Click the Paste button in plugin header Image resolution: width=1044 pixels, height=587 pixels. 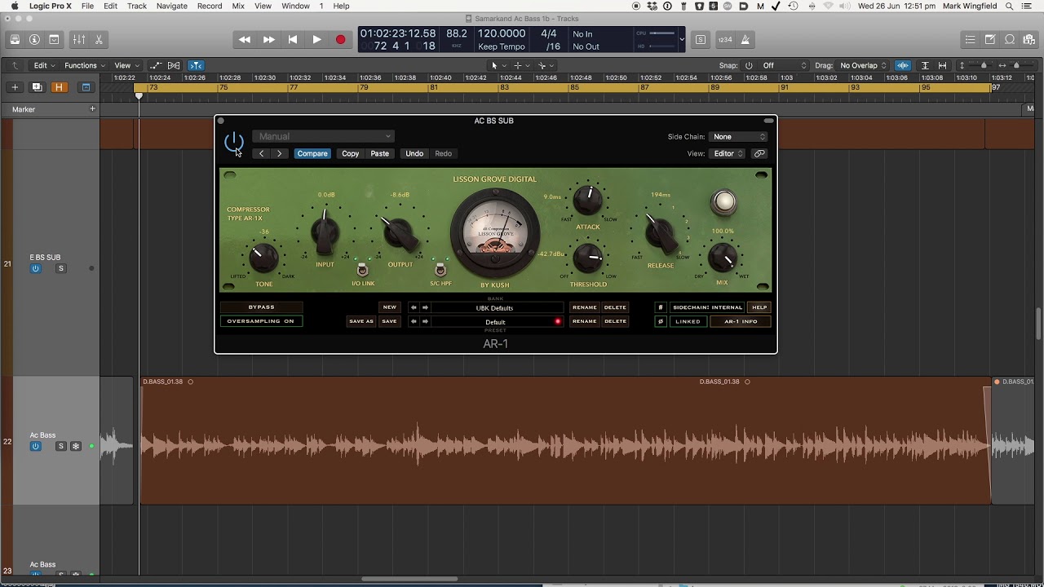(379, 153)
